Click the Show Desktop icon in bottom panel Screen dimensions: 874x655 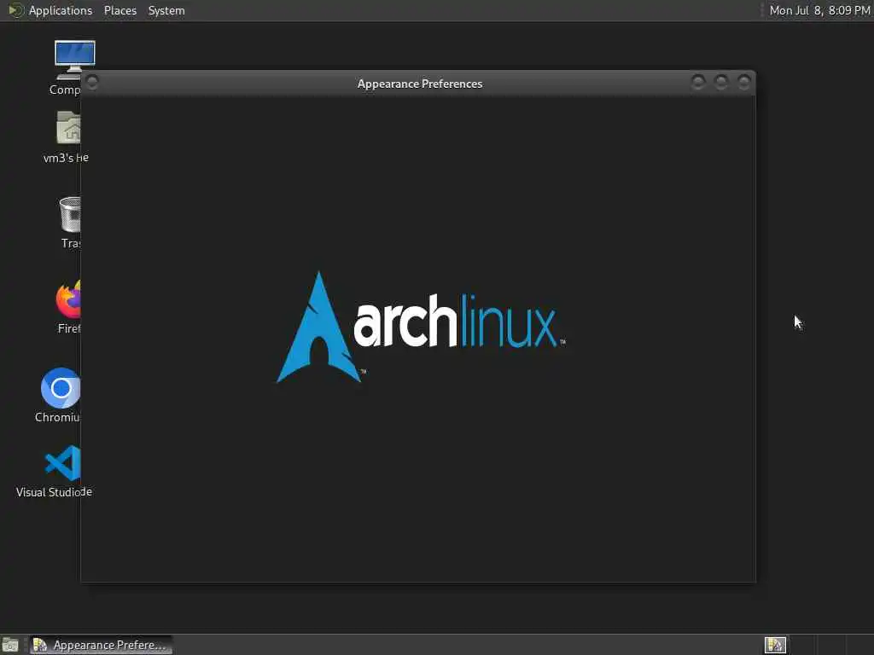point(10,645)
